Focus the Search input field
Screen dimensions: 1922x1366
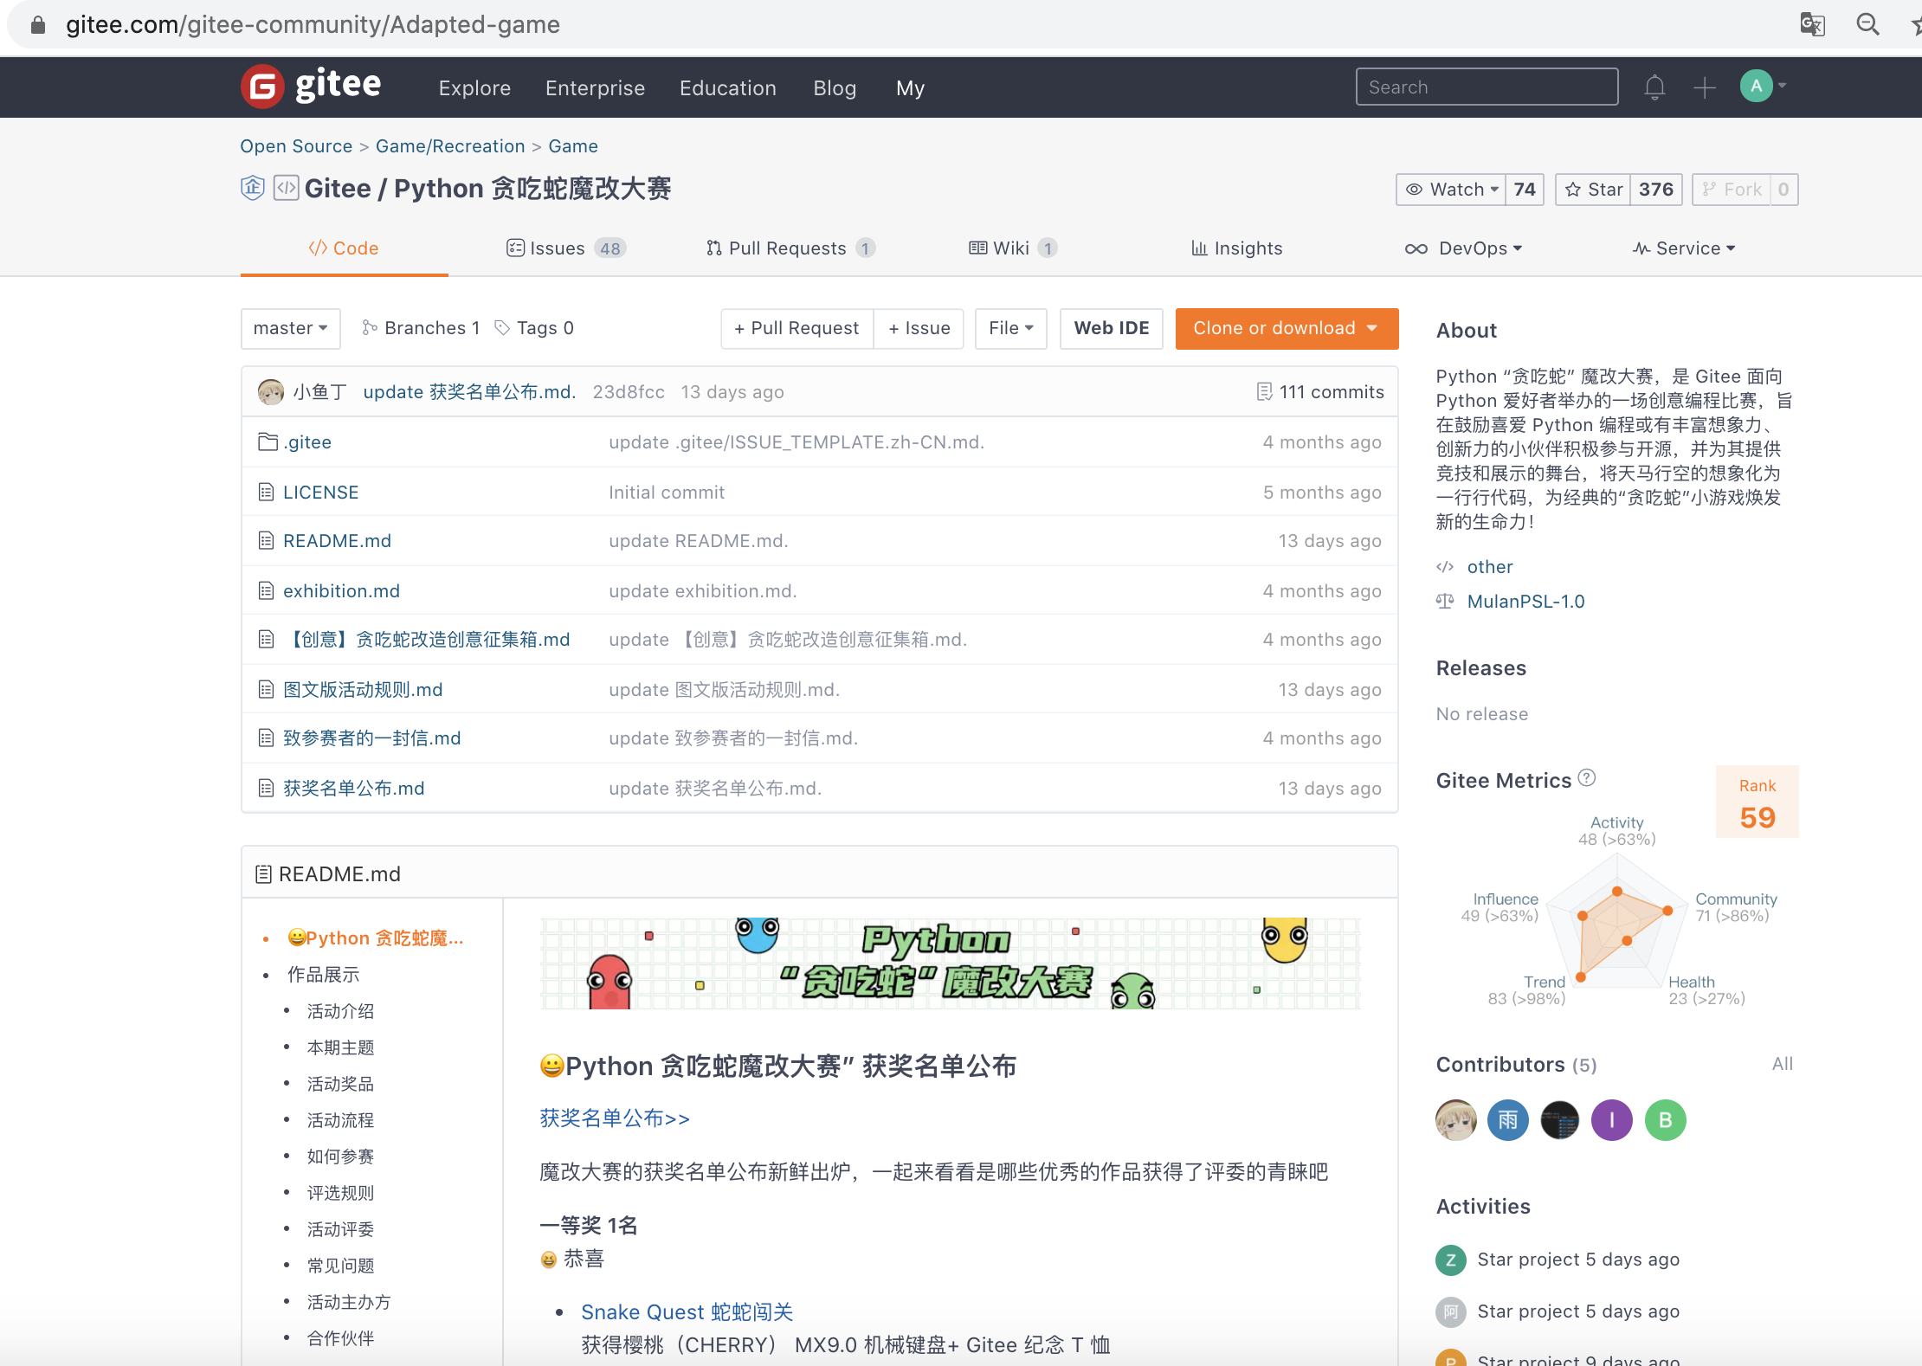pyautogui.click(x=1486, y=87)
